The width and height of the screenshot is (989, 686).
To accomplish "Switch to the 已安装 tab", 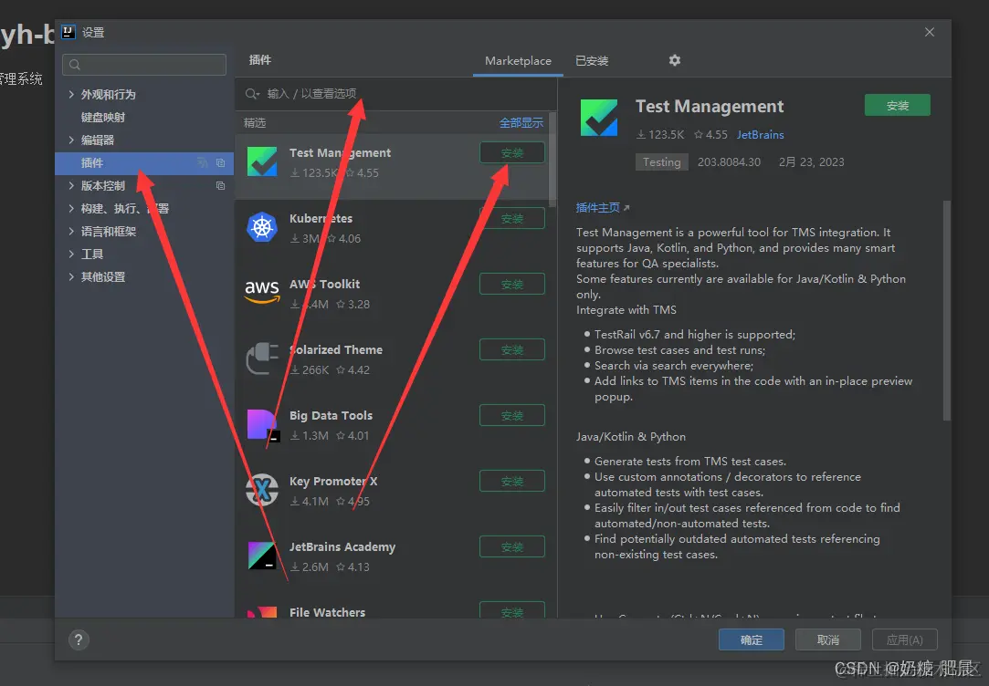I will coord(592,61).
